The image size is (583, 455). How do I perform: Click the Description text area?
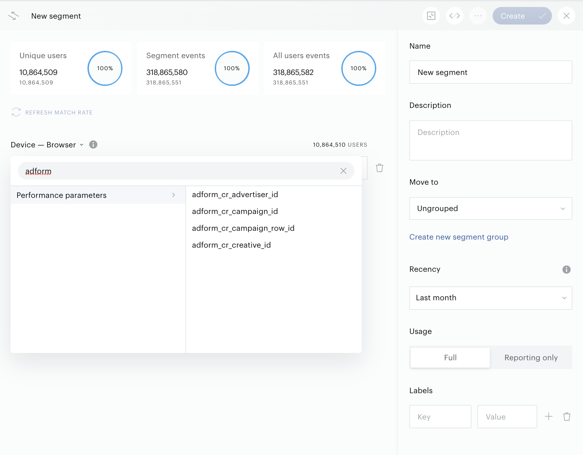[491, 140]
